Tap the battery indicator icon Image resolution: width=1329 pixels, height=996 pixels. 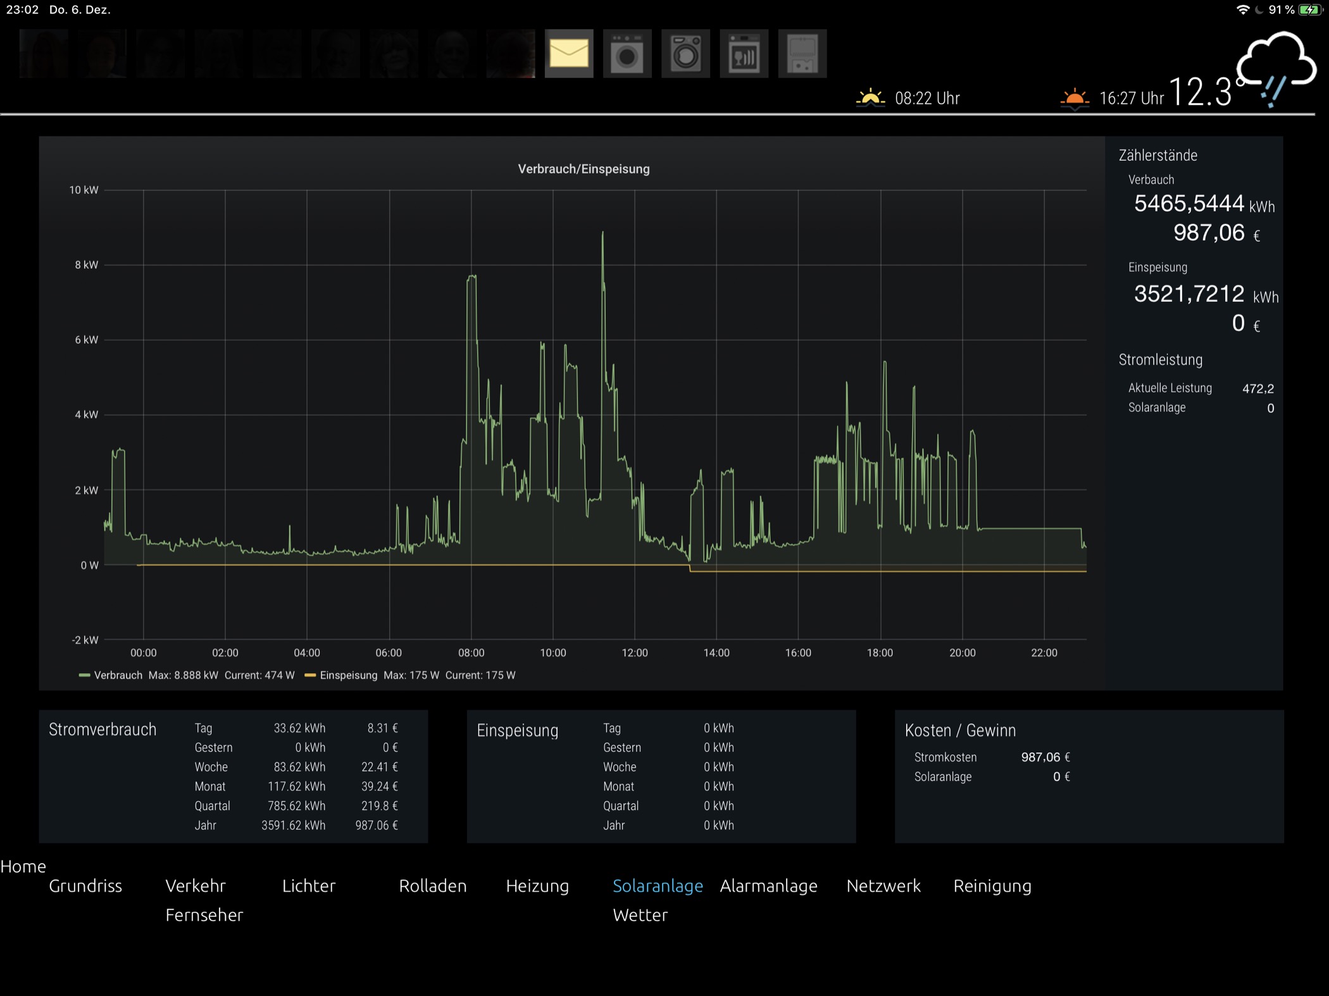click(1310, 9)
